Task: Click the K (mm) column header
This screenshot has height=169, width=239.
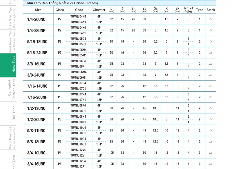Action: pos(167,10)
